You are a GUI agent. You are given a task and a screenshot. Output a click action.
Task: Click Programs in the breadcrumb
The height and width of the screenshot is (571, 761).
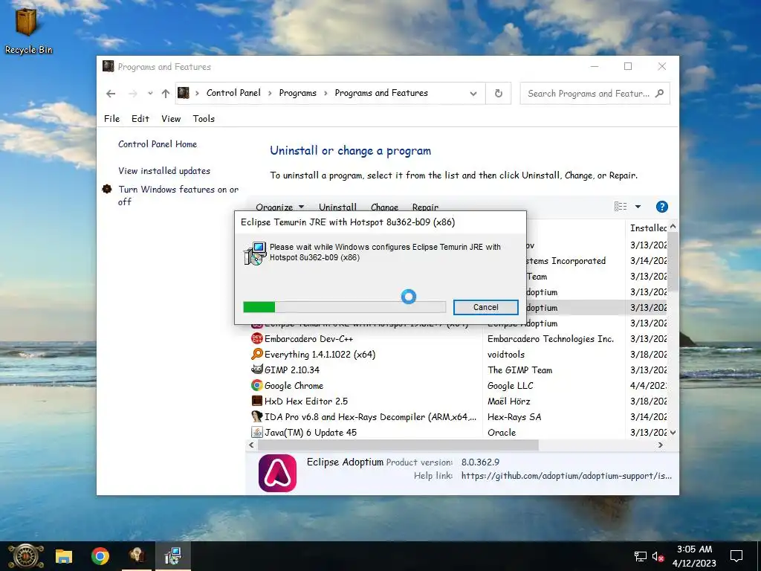click(x=297, y=93)
